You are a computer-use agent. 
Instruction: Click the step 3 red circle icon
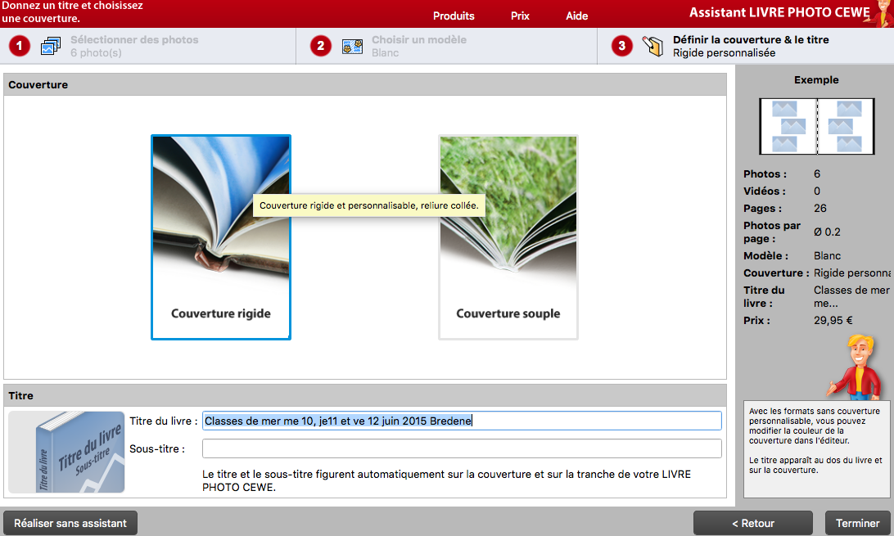pos(622,46)
